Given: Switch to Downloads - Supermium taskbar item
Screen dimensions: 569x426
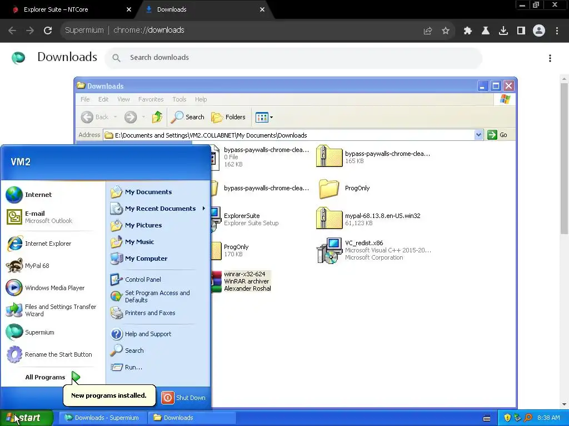Looking at the screenshot, I should click(x=103, y=418).
